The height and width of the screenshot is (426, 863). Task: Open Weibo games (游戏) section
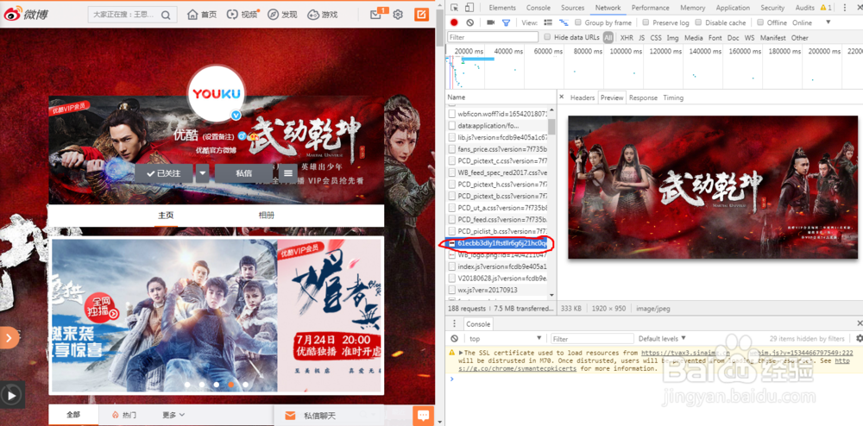click(323, 15)
